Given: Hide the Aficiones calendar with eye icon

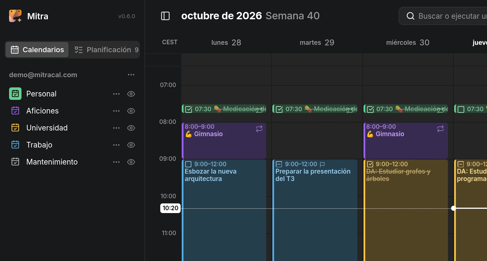Looking at the screenshot, I should (131, 111).
